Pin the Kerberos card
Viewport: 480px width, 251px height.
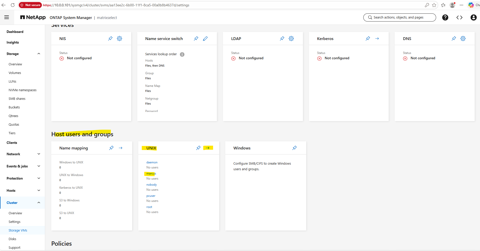coord(368,38)
